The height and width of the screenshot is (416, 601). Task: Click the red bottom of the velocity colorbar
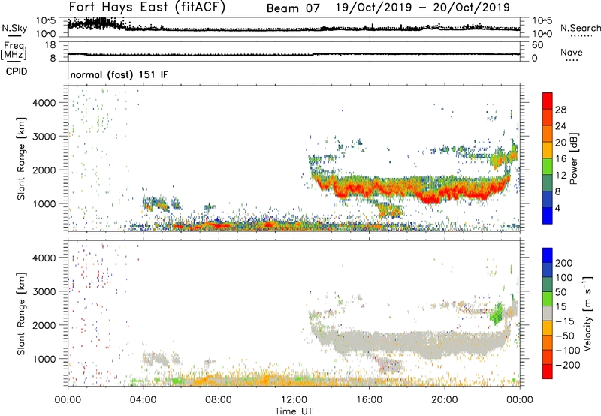[548, 372]
